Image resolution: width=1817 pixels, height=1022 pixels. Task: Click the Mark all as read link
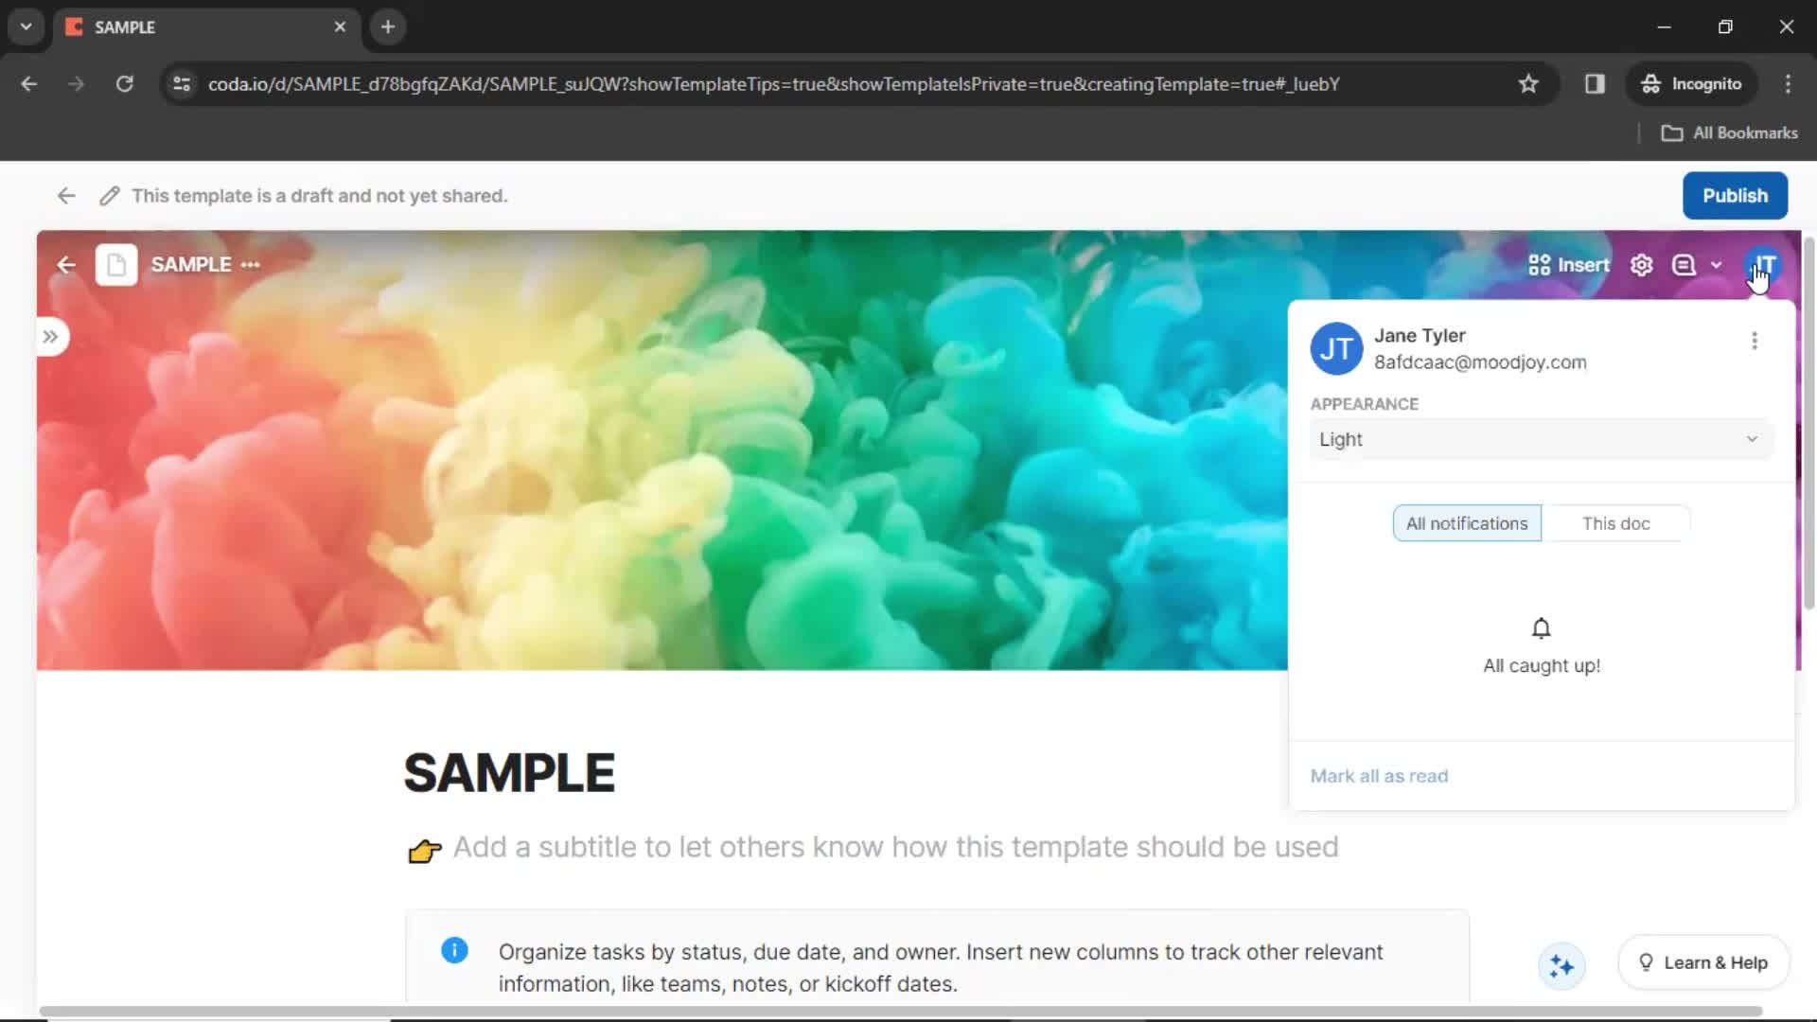(x=1379, y=775)
